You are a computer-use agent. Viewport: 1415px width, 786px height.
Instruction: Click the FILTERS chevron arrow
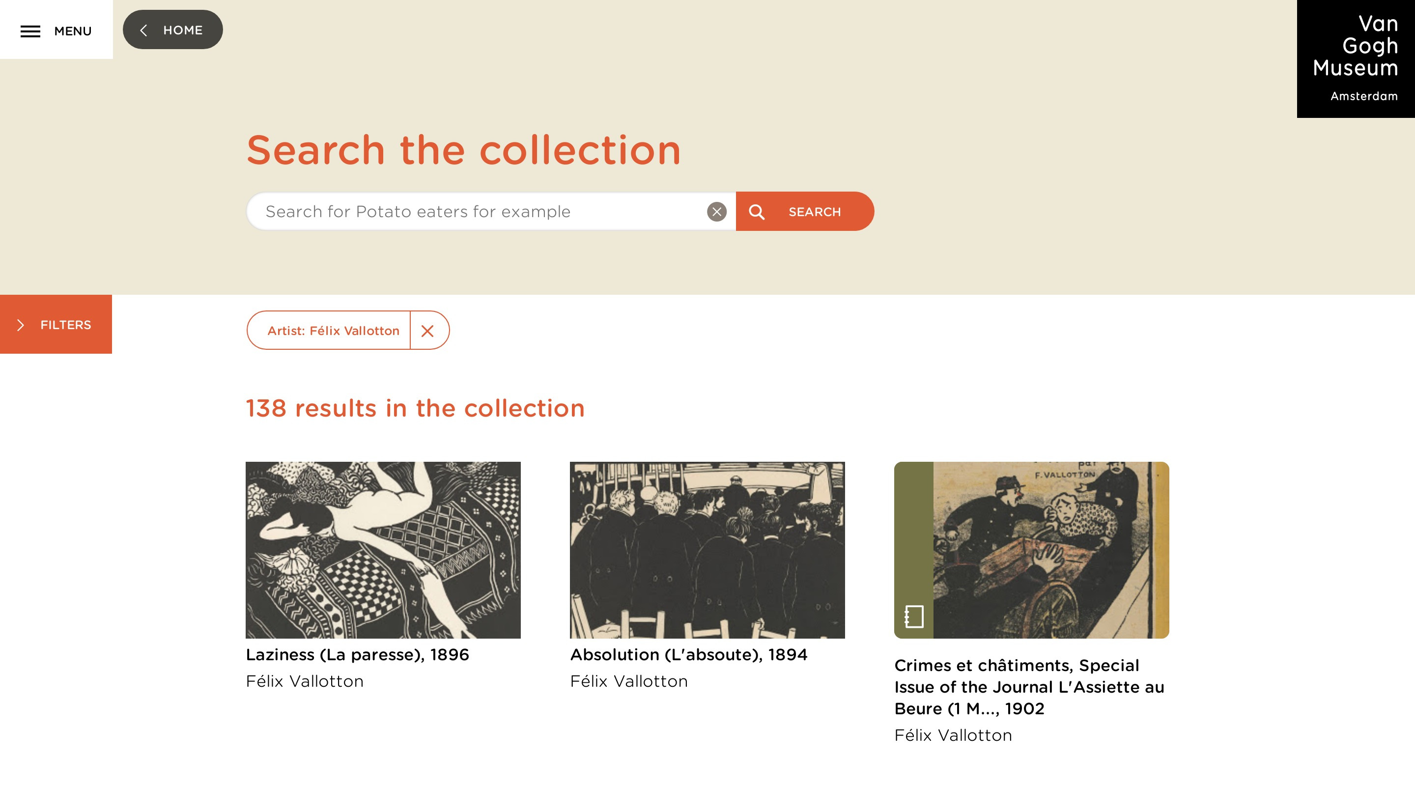pyautogui.click(x=20, y=325)
